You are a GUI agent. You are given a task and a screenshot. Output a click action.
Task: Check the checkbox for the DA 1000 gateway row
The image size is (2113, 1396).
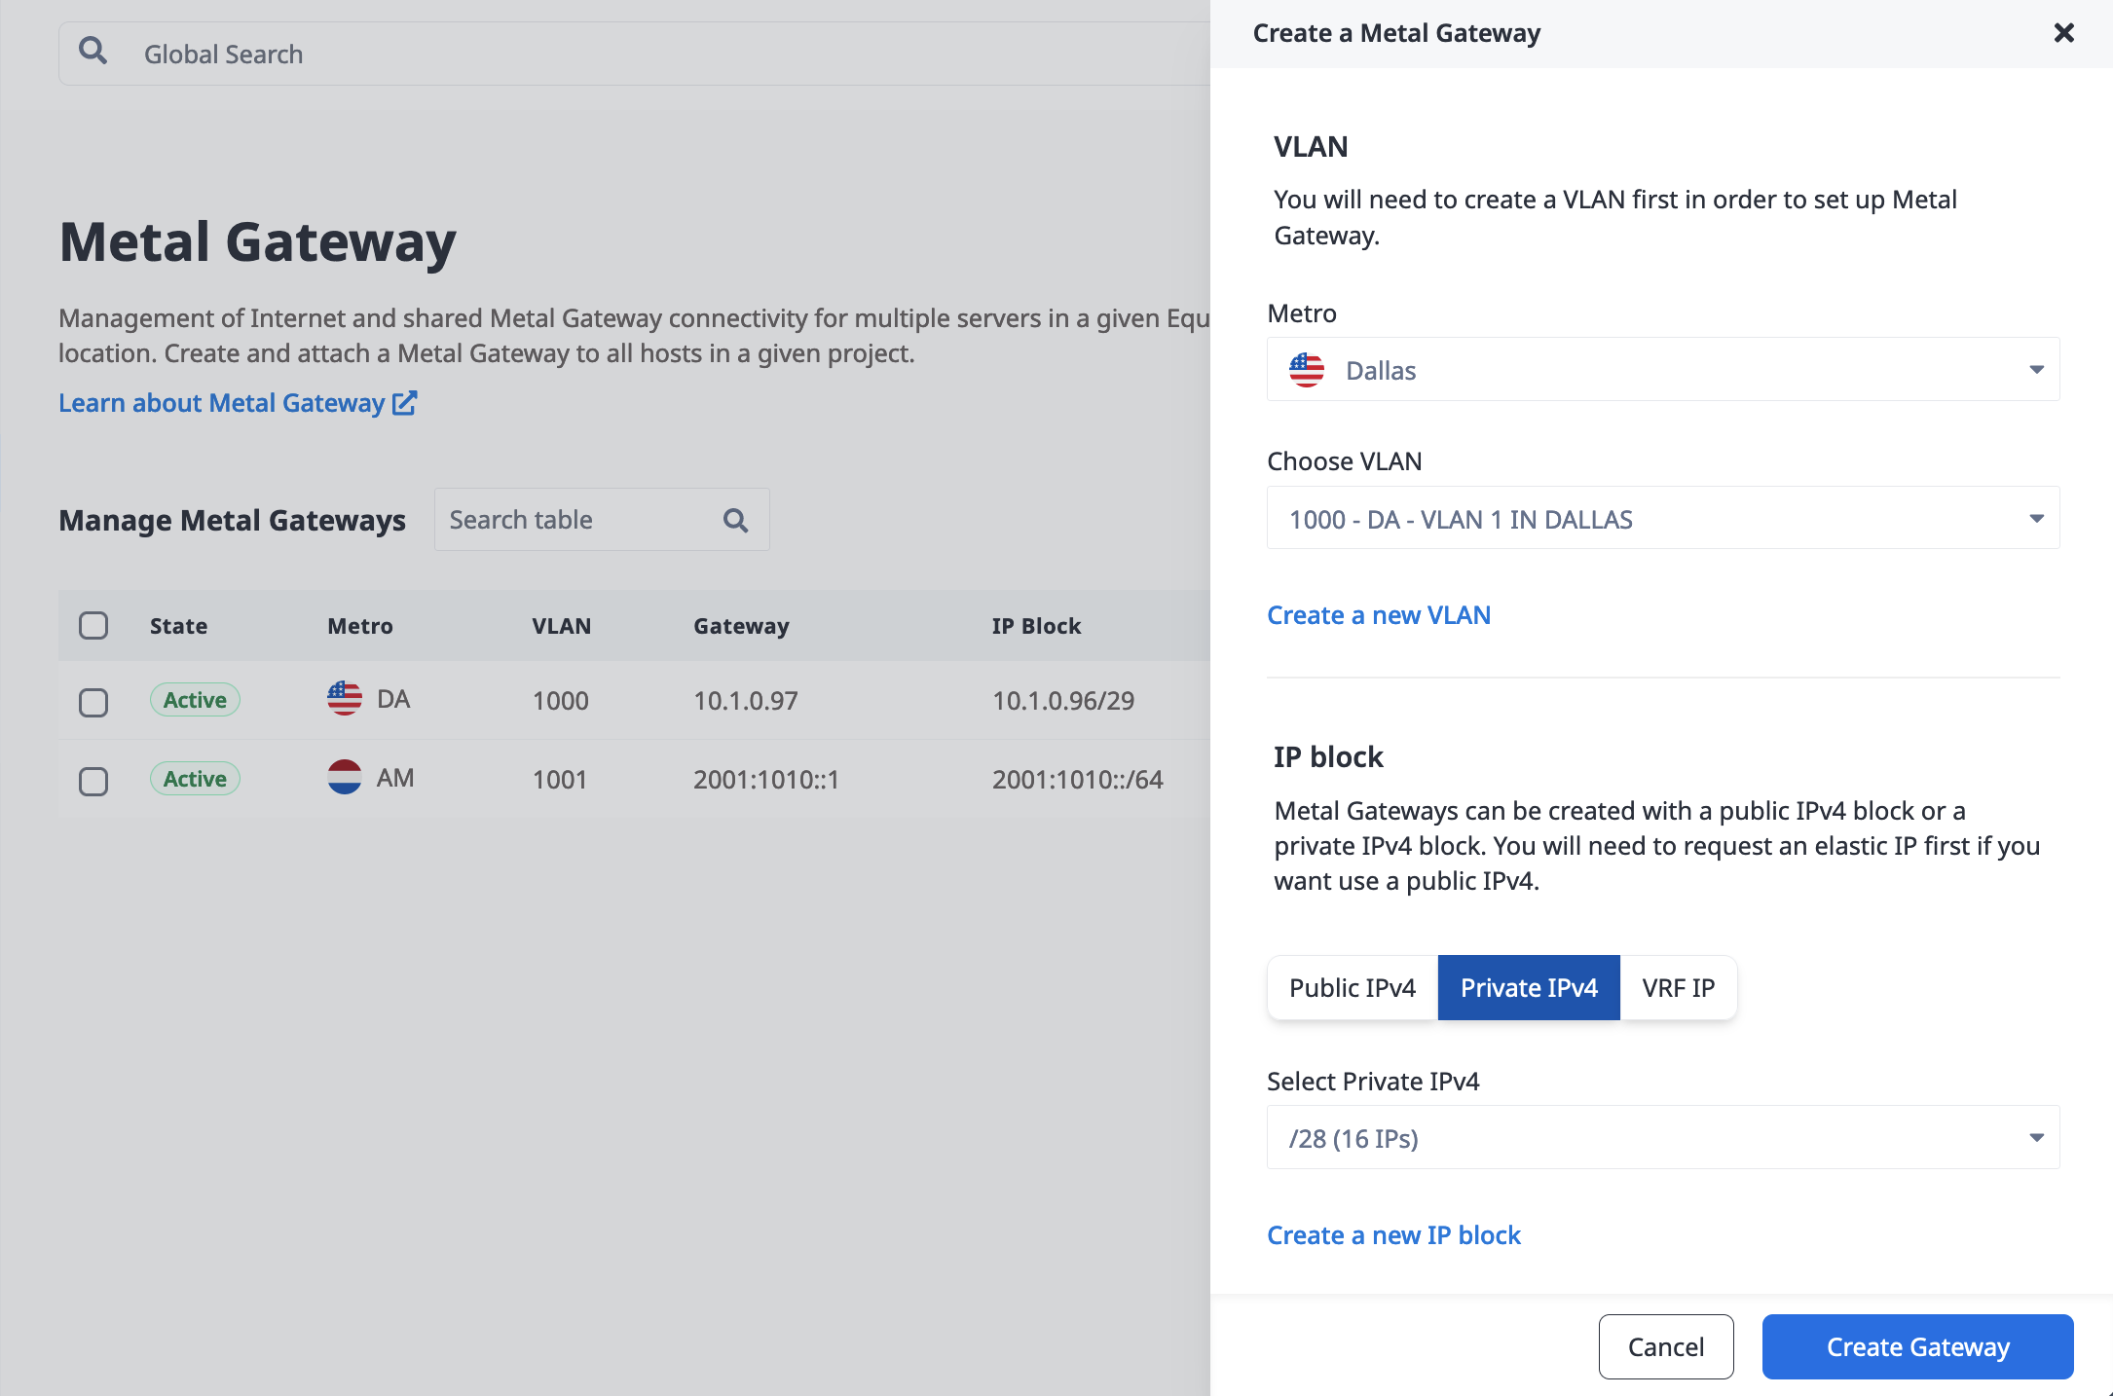(x=93, y=702)
